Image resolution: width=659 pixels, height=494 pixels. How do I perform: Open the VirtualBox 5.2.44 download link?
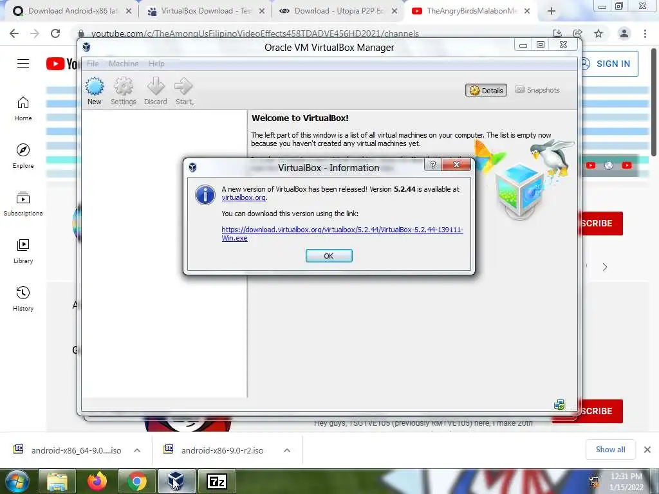pos(342,233)
